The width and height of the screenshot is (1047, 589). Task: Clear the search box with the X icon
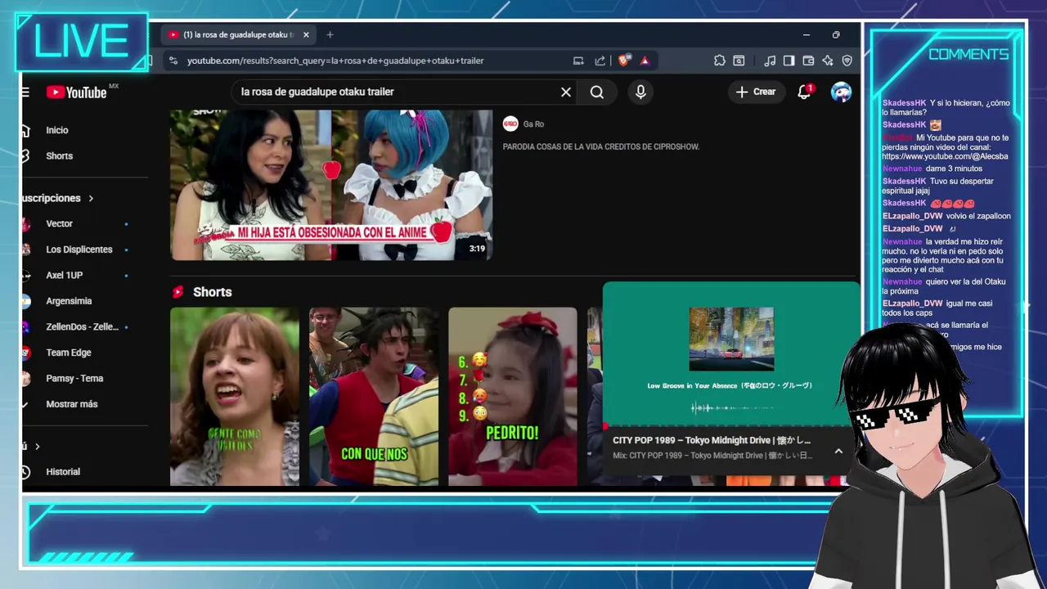[x=565, y=92]
